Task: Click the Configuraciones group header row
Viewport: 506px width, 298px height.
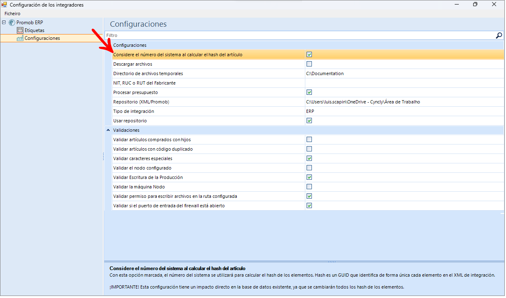Action: pyautogui.click(x=304, y=45)
